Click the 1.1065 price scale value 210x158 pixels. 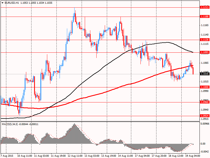(x=205, y=63)
